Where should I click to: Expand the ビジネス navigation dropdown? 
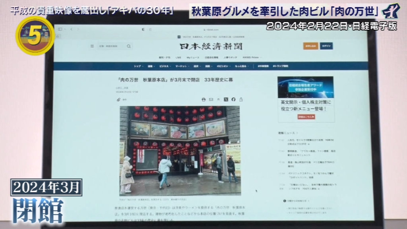[x=164, y=66]
